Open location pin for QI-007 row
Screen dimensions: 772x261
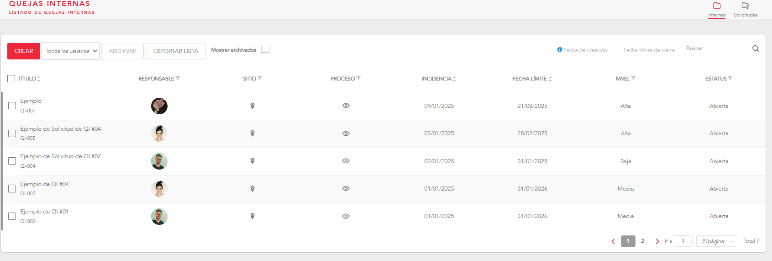click(252, 106)
